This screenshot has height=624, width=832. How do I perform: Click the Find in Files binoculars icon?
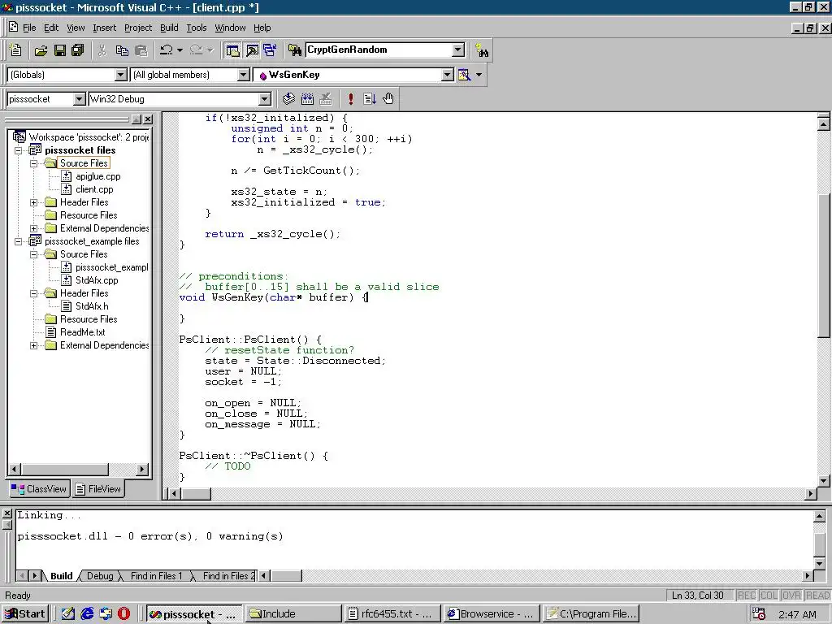pos(294,50)
